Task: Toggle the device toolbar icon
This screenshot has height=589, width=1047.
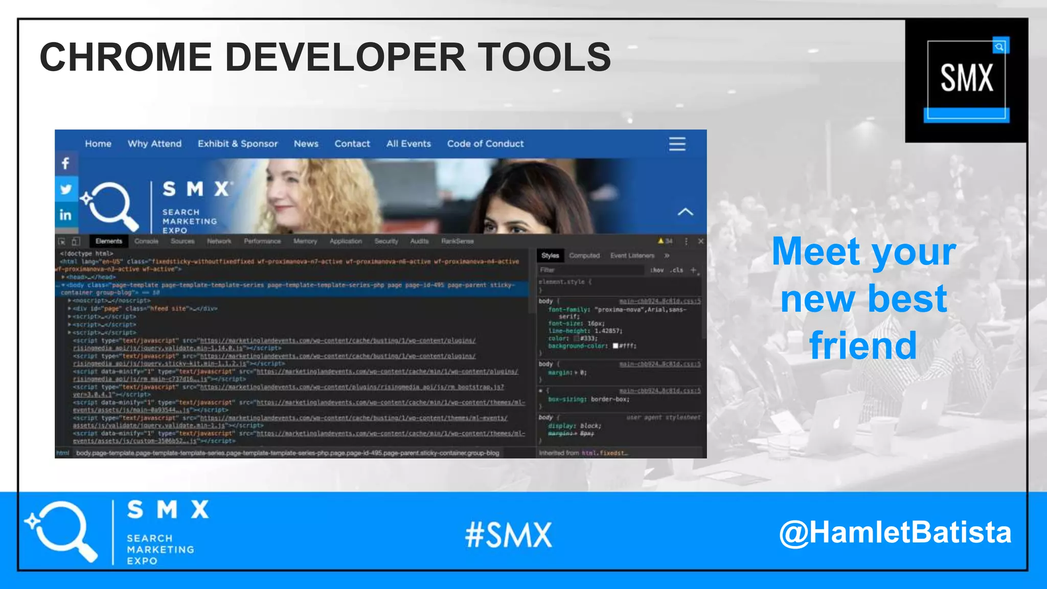Action: (76, 241)
